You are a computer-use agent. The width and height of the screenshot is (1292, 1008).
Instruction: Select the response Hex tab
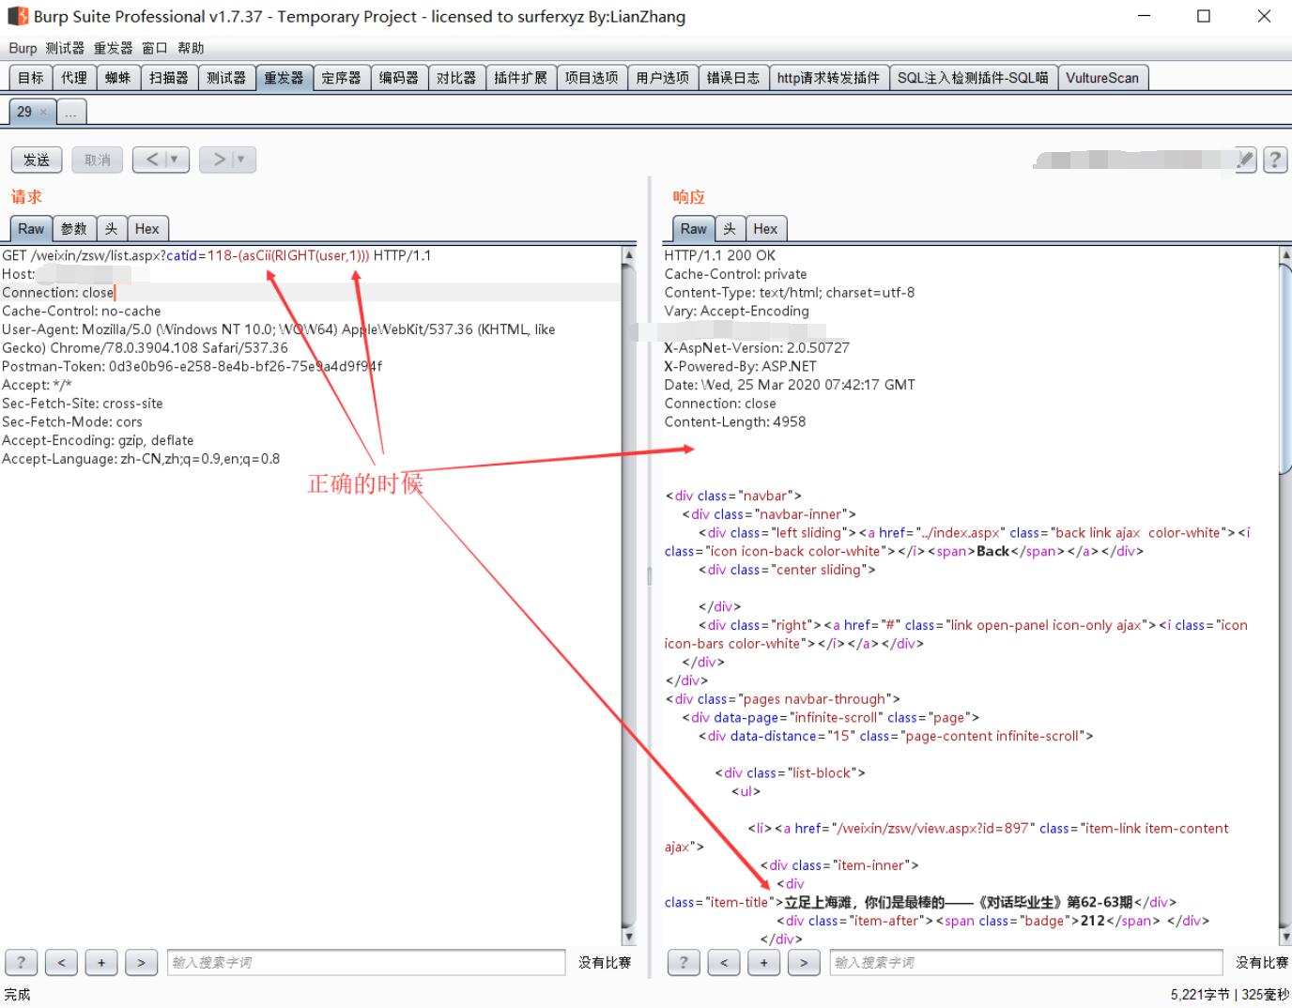click(765, 228)
